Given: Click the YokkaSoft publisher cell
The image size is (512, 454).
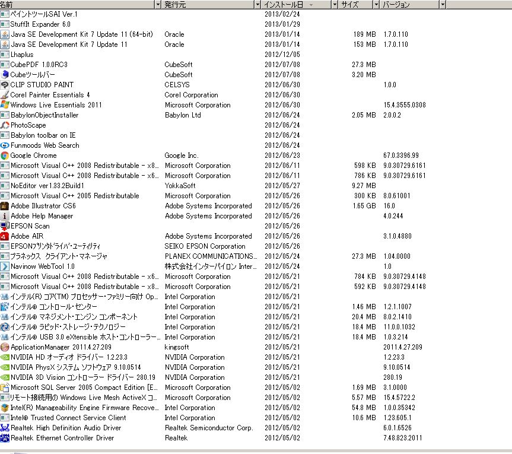Looking at the screenshot, I should coord(180,186).
